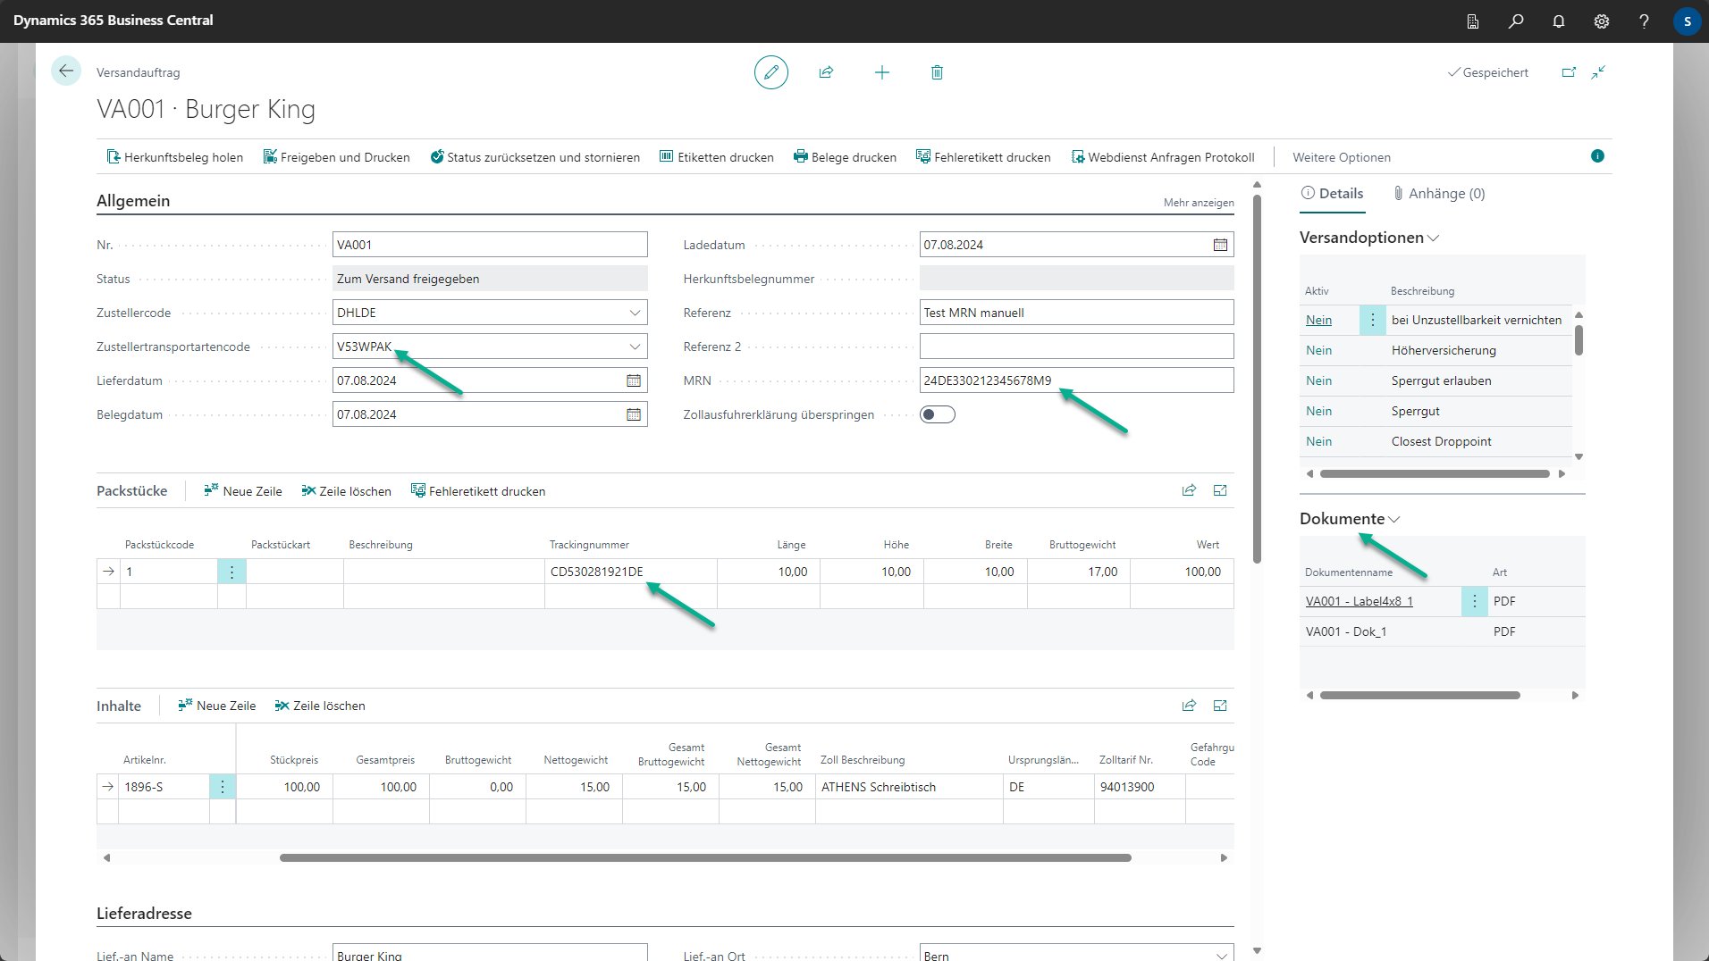Screen dimensions: 1709x961
Task: Click Freigeben und Drucken button
Action: coord(336,157)
